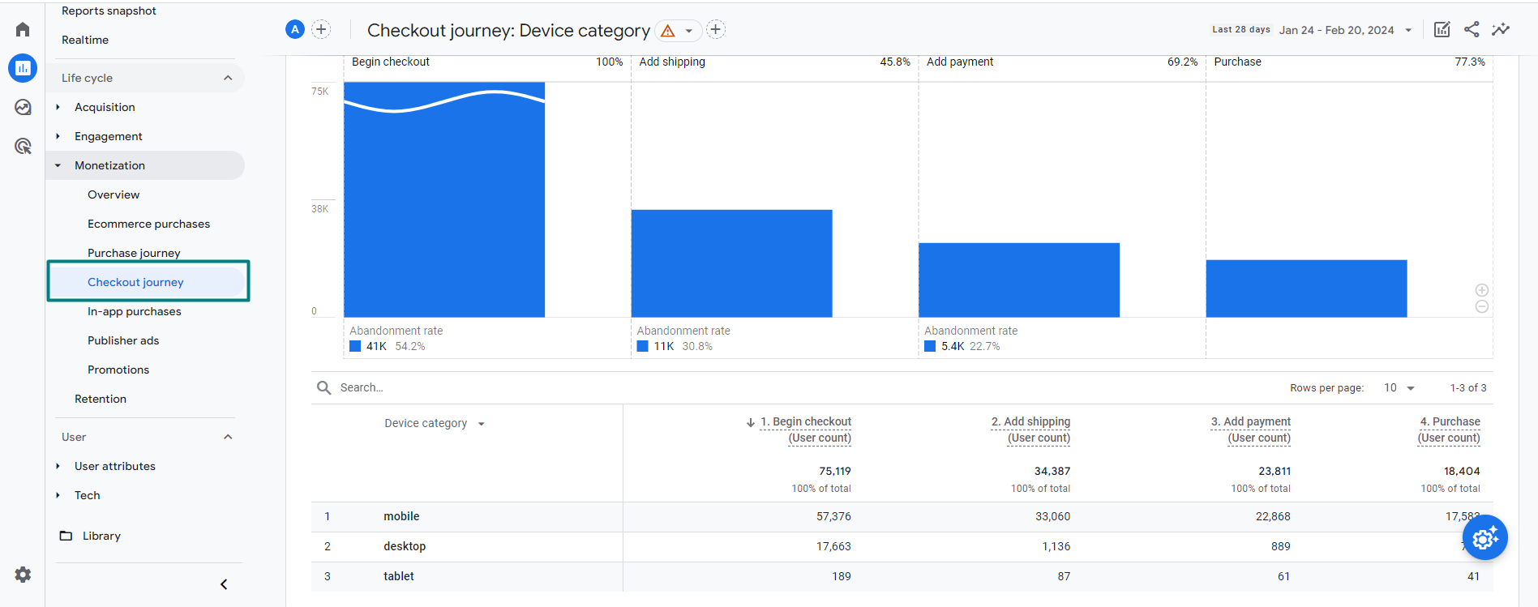The width and height of the screenshot is (1538, 607).
Task: Open Monetization Overview report
Action: [x=114, y=194]
